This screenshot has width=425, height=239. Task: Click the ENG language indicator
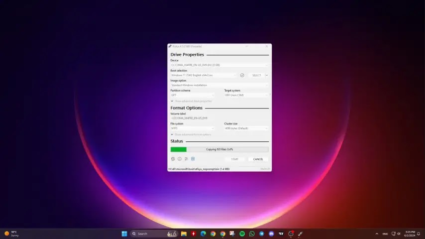pyautogui.click(x=385, y=234)
